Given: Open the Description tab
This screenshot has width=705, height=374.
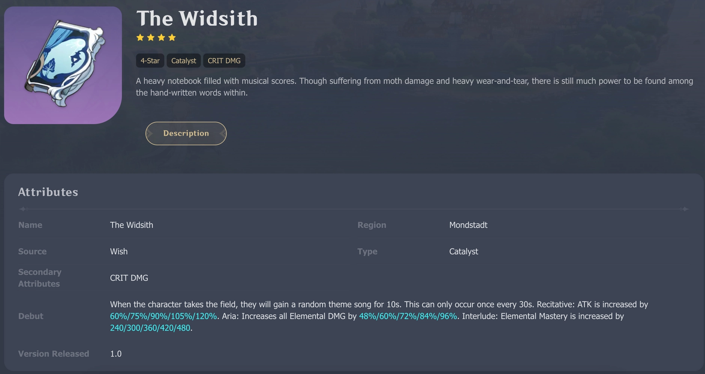Looking at the screenshot, I should pyautogui.click(x=186, y=134).
